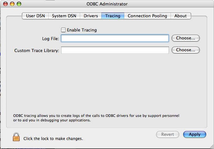The height and width of the screenshot is (149, 214).
Task: Choose a Log File location
Action: pyautogui.click(x=186, y=38)
